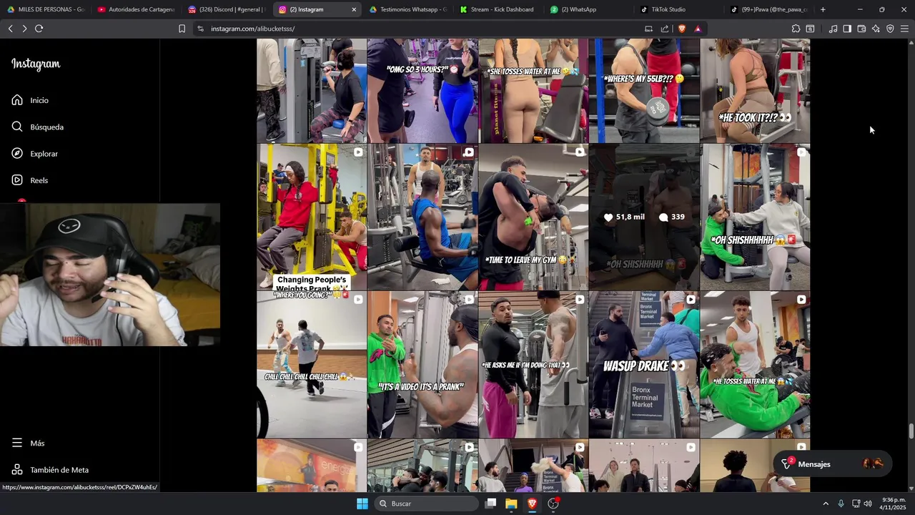Open the extensions puzzle icon
The width and height of the screenshot is (915, 515).
(796, 29)
